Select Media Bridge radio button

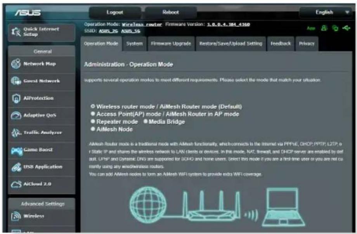pos(146,121)
